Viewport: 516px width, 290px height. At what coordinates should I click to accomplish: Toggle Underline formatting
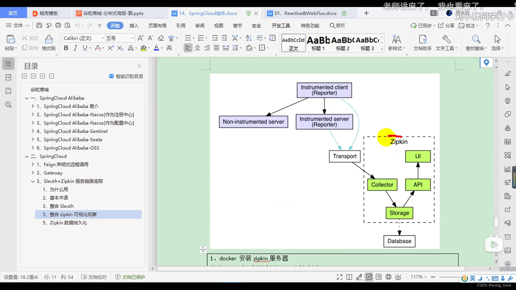pos(85,48)
